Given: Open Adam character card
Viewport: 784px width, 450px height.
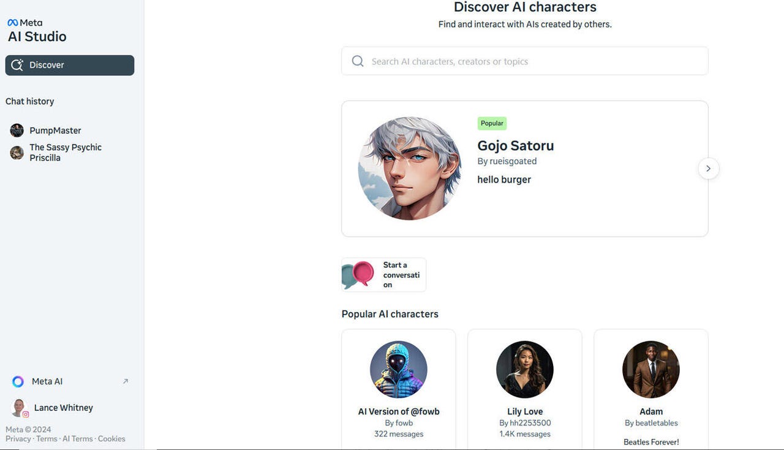Looking at the screenshot, I should point(651,389).
